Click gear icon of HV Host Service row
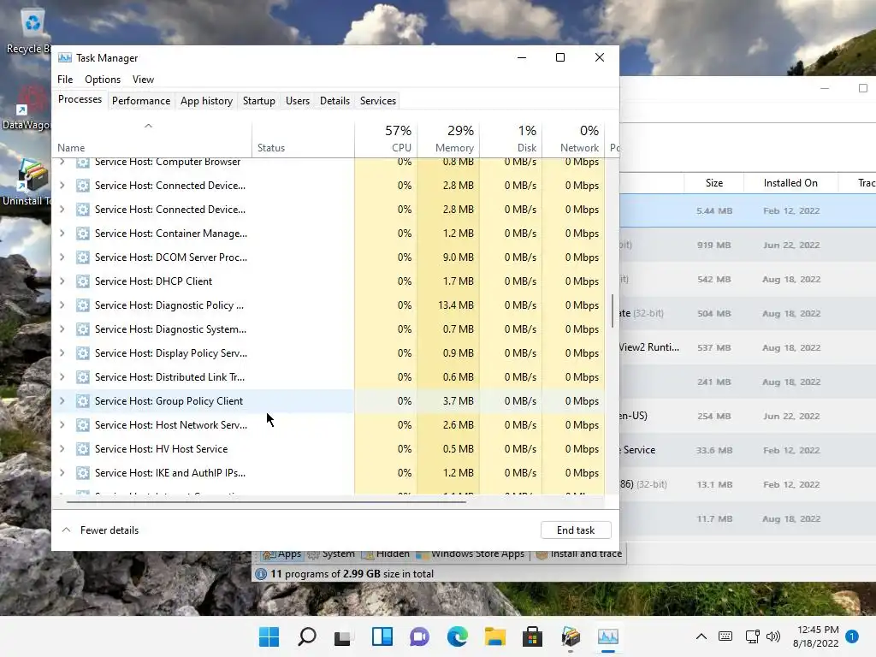 pos(83,449)
